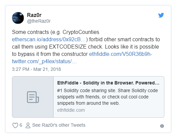Click the @theRaz0r handle

pyautogui.click(x=39, y=21)
